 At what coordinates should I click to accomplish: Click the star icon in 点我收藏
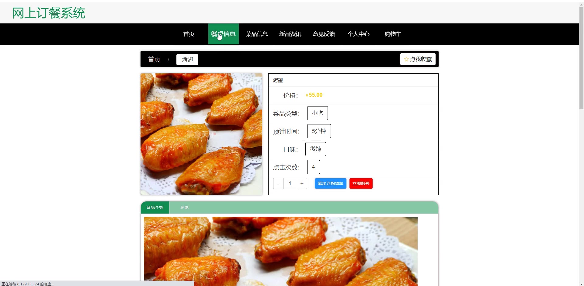point(406,59)
